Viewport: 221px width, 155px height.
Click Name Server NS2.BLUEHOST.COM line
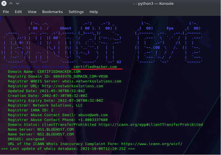41,134
